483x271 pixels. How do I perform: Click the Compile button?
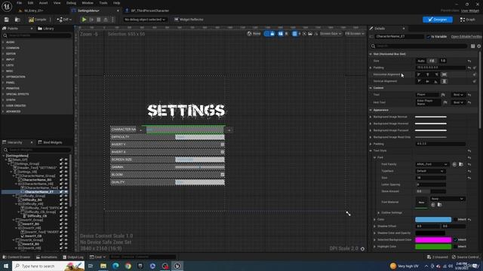tap(38, 20)
